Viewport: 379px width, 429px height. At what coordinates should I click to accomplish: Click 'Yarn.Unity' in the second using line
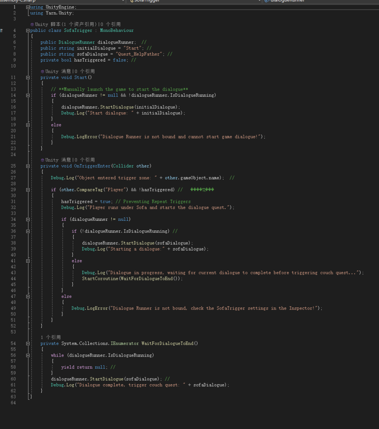click(59, 13)
